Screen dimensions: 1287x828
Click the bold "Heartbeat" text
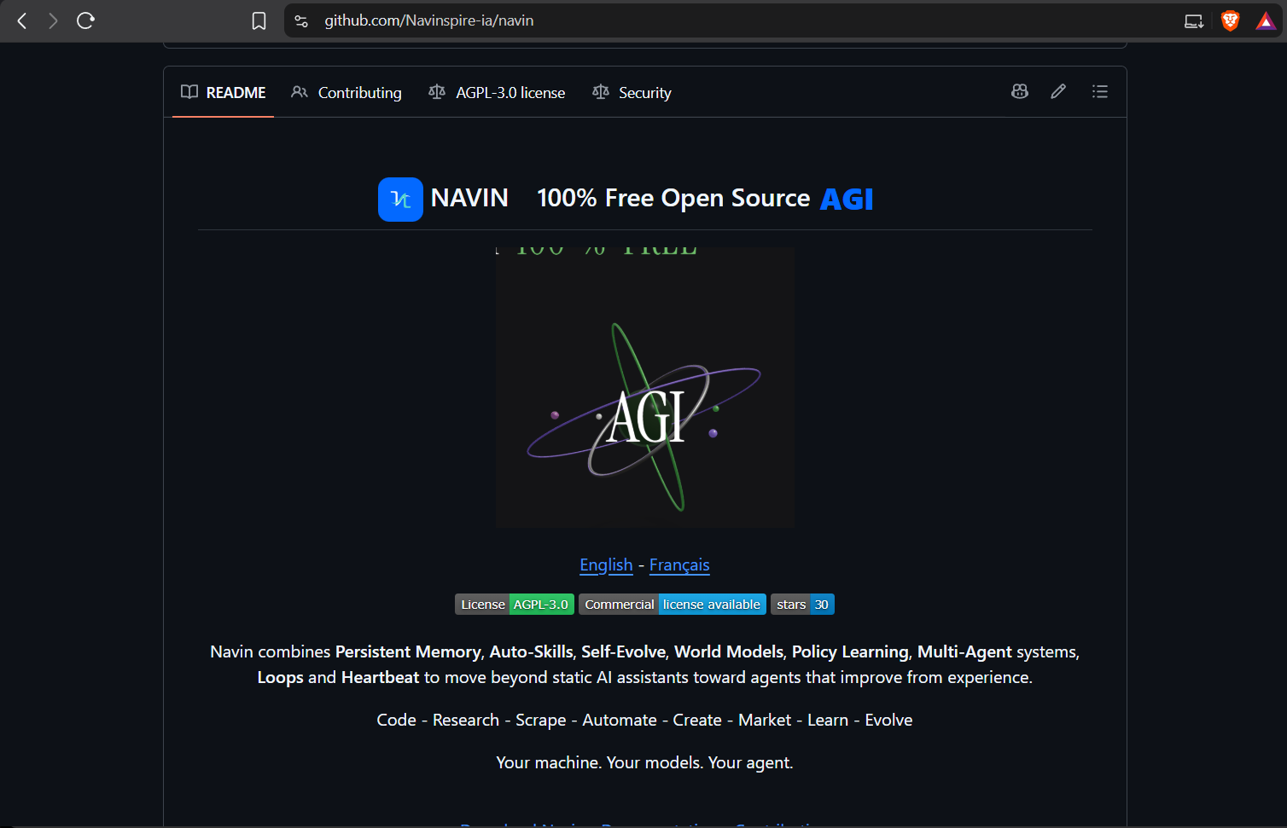point(381,677)
